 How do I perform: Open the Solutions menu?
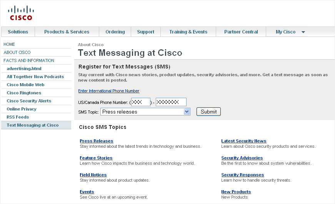point(18,32)
